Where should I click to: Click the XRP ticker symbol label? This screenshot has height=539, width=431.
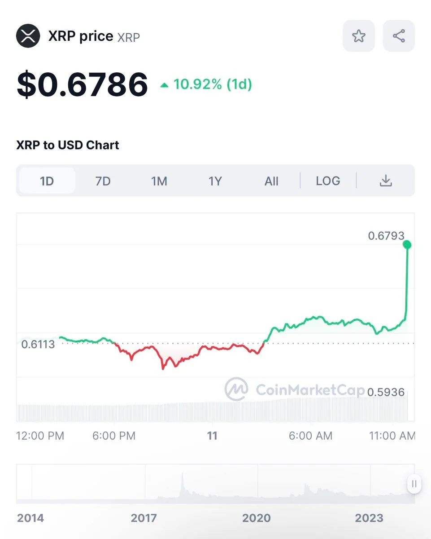pos(129,37)
